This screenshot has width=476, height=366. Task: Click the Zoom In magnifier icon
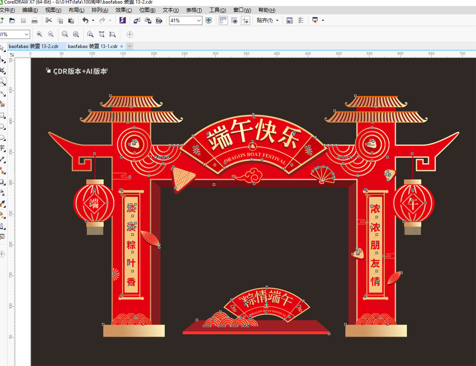40,34
